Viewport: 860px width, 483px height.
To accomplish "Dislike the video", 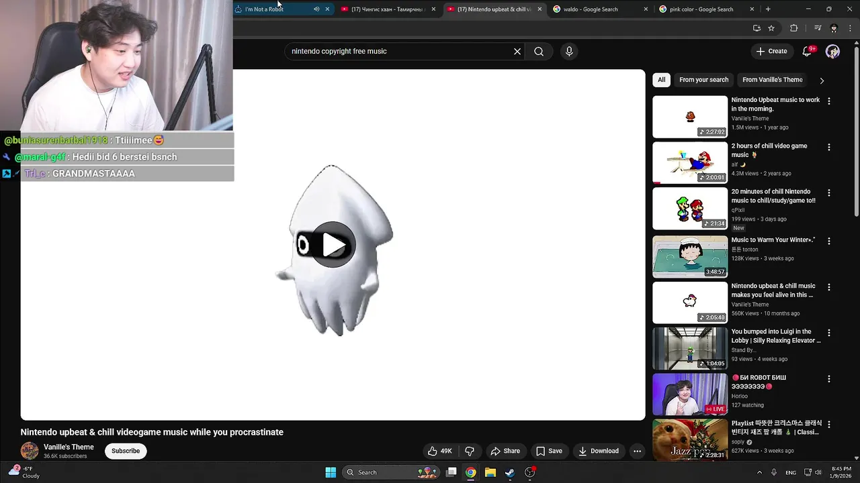I will pos(470,451).
